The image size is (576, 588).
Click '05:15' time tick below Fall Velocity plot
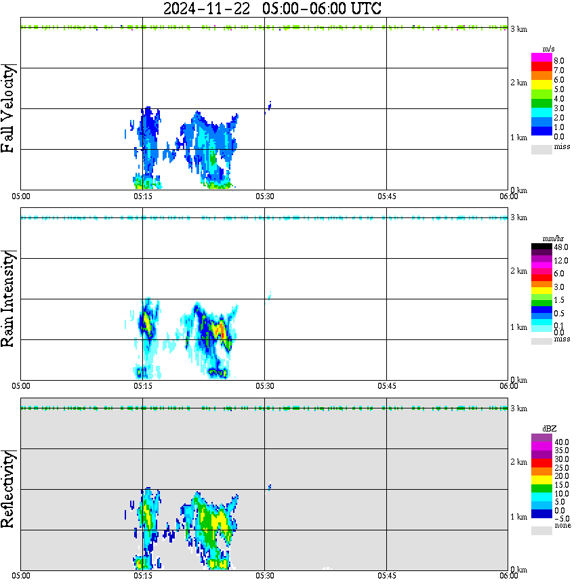point(142,196)
